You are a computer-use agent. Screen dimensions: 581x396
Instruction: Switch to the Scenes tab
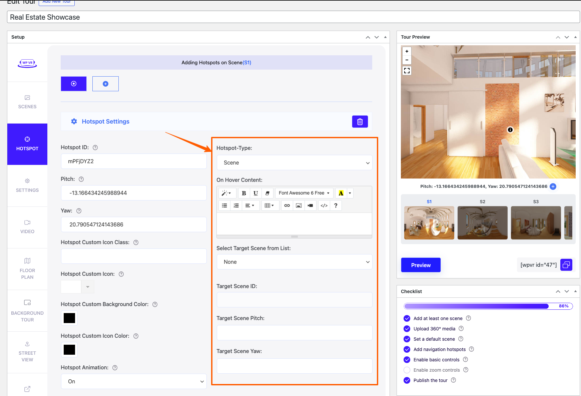tap(27, 102)
